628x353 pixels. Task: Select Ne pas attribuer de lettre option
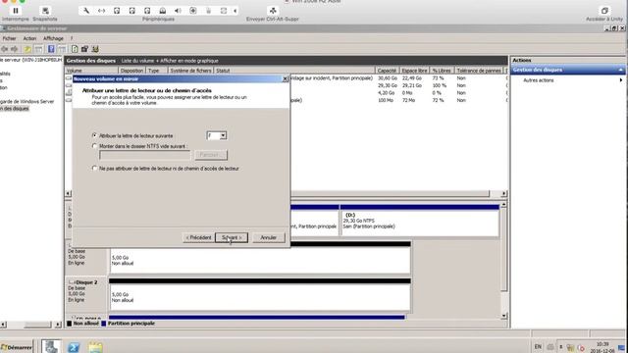(x=94, y=169)
